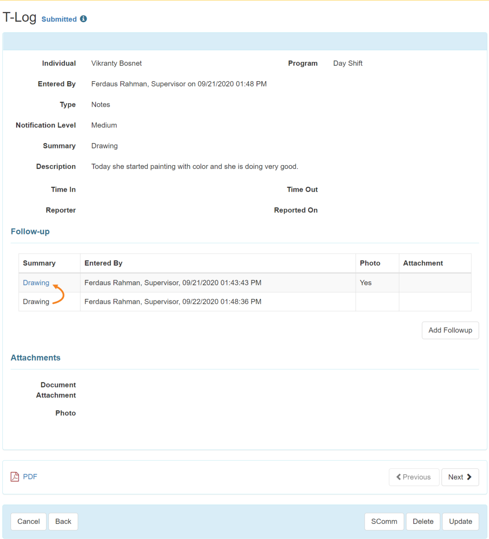
Task: Click the Add Followup button
Action: (x=450, y=330)
